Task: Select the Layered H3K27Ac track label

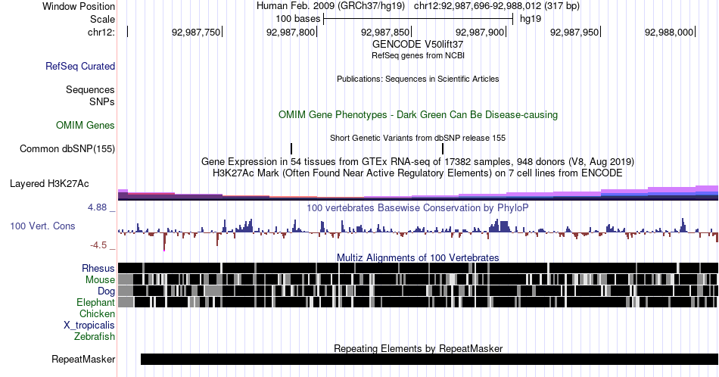Action: (49, 183)
